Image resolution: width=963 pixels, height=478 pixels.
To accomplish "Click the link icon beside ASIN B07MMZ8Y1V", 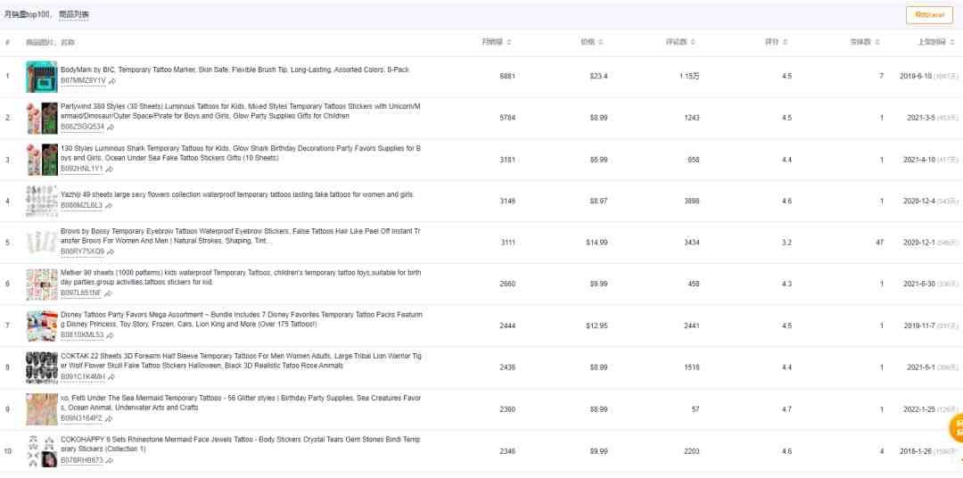I will (x=111, y=80).
